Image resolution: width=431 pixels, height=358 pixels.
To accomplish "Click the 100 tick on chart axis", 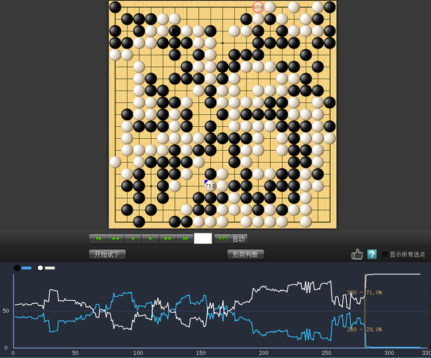I will pos(138,353).
